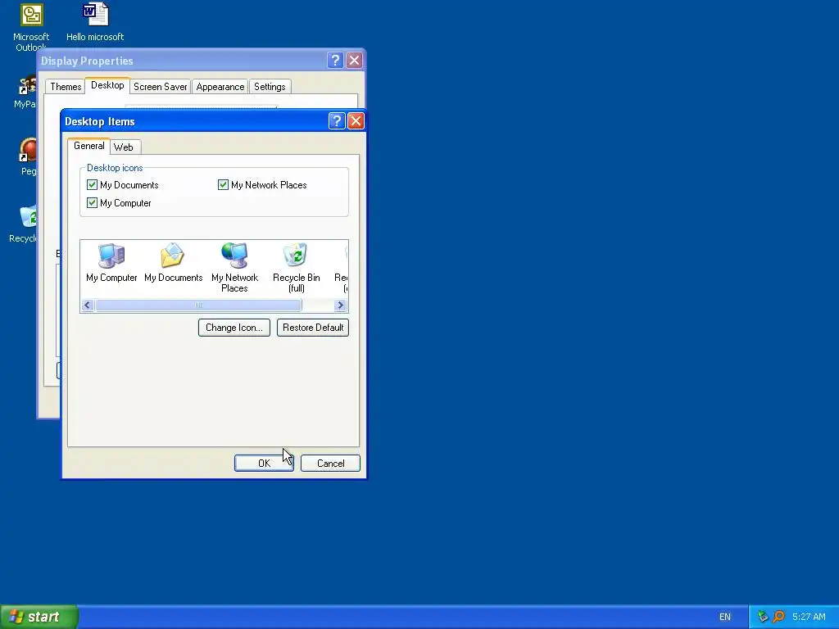Confirm with the OK button
Image resolution: width=839 pixels, height=629 pixels.
265,464
